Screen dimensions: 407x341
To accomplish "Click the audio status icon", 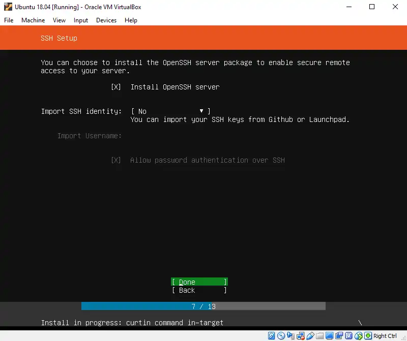I will pyautogui.click(x=290, y=336).
